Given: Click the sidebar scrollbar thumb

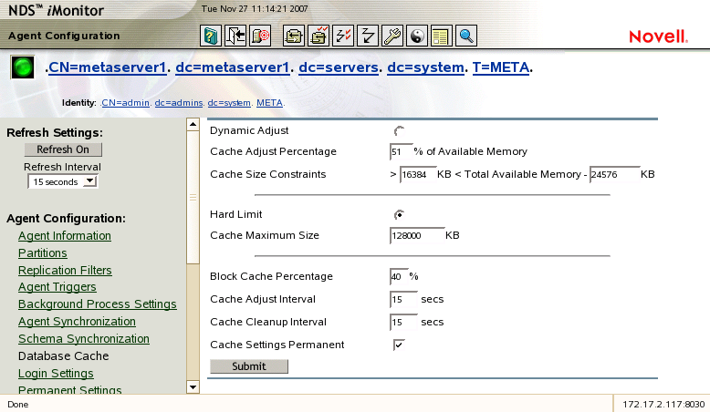Looking at the screenshot, I should [x=193, y=198].
